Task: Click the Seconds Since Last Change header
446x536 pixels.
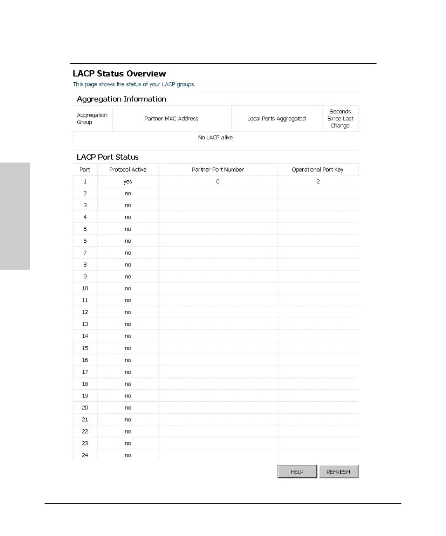Action: [340, 119]
